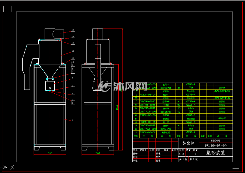
Task: Select GB/T70.1-2000 in parts row 7
Action: tap(148, 112)
